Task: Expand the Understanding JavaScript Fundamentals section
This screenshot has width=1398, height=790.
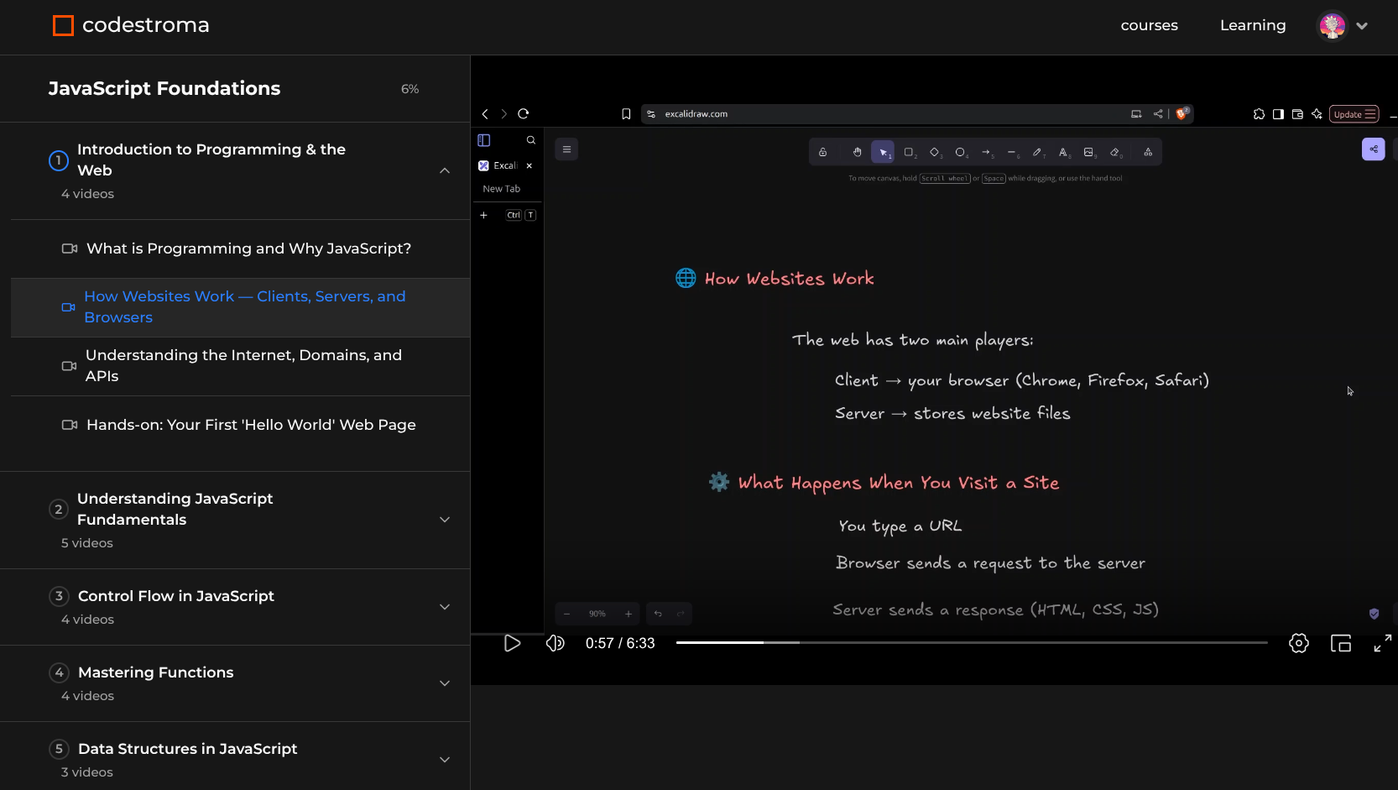Action: coord(445,520)
